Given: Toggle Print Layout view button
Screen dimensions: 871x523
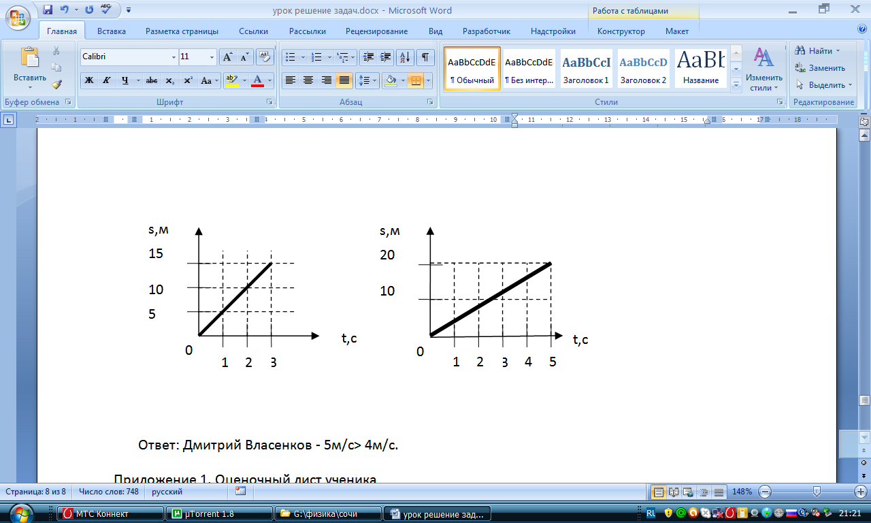Looking at the screenshot, I should click(659, 492).
